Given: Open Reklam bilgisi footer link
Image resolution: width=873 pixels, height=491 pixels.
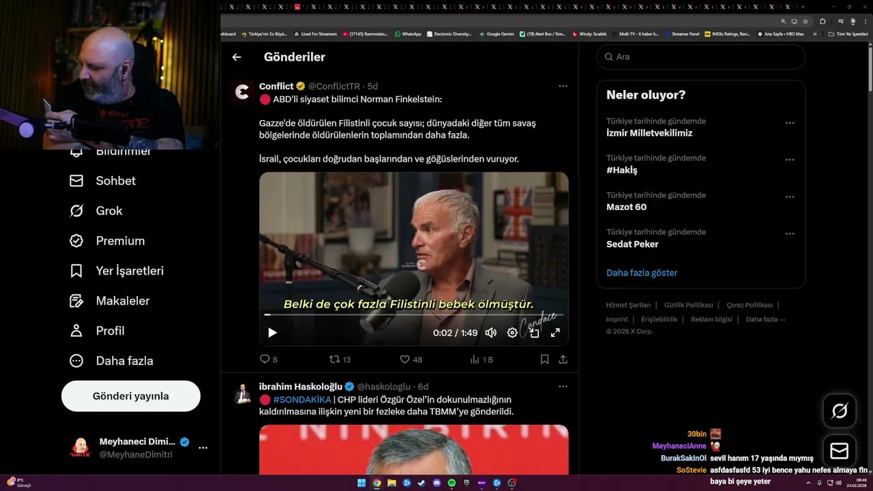Looking at the screenshot, I should (x=711, y=319).
